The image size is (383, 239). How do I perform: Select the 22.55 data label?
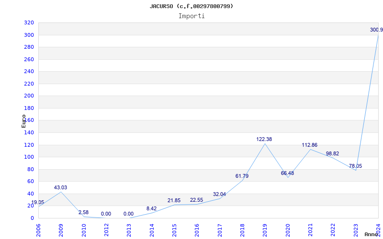[x=196, y=200]
